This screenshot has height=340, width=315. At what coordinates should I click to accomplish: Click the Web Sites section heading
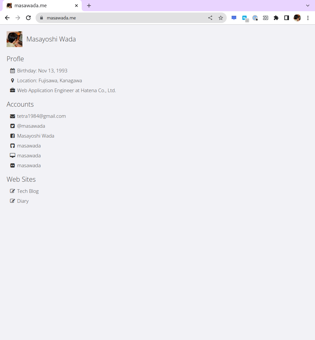21,179
